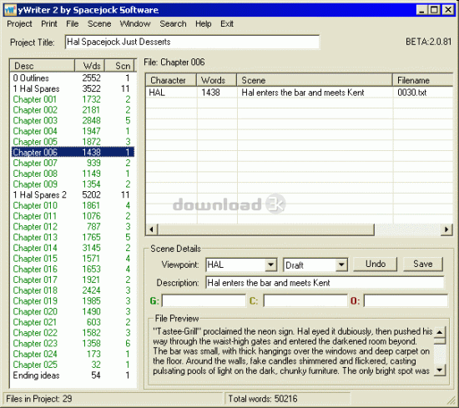This screenshot has height=408, width=459.
Task: Click File Preview scroll down arrow
Action: coord(439,370)
